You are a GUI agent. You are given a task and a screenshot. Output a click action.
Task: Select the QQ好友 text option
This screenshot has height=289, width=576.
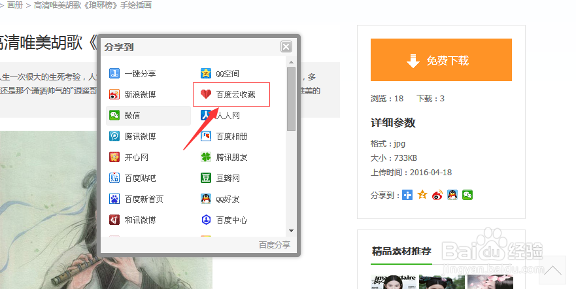[228, 199]
